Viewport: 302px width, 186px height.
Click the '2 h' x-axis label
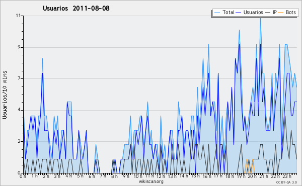(46, 176)
